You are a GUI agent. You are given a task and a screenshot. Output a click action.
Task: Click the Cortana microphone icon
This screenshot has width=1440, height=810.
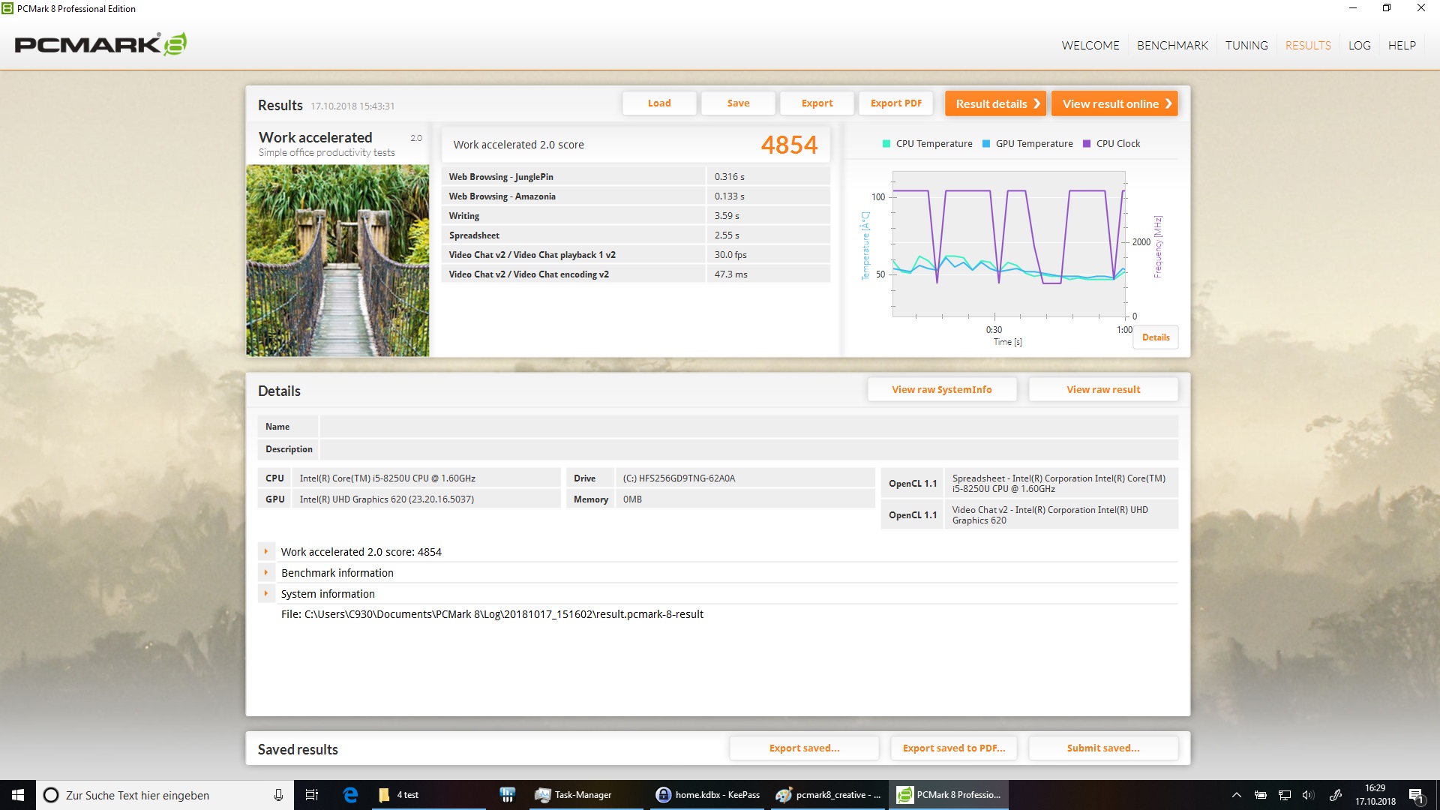click(x=278, y=795)
